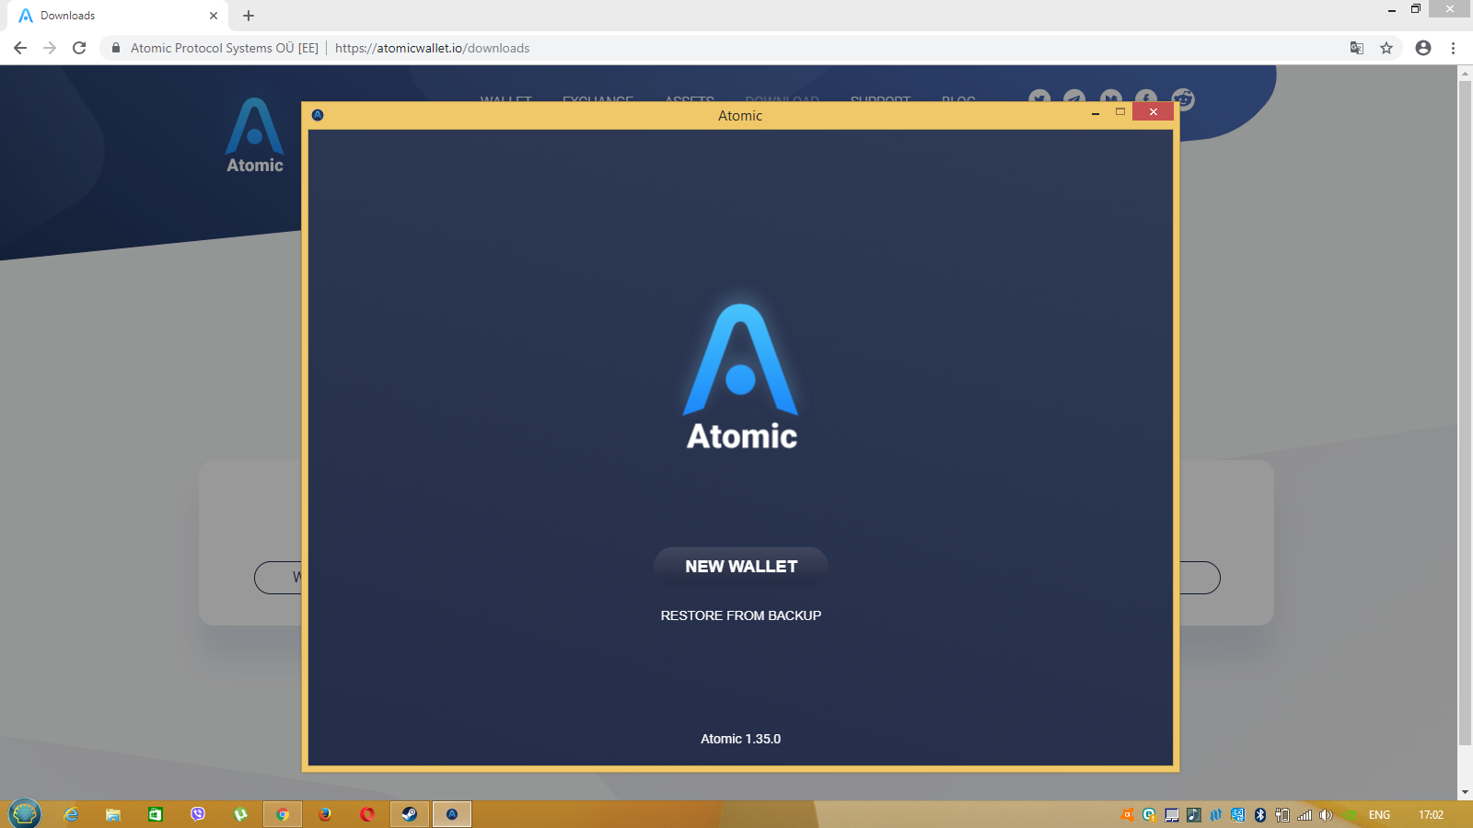Switch to Google Chrome on the taskbar
This screenshot has width=1473, height=828.
pyautogui.click(x=283, y=814)
